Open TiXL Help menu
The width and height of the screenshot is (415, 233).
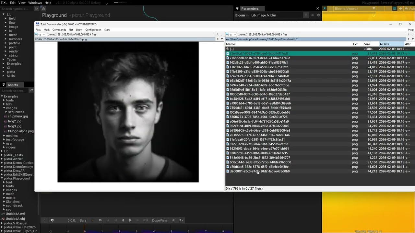[48, 3]
